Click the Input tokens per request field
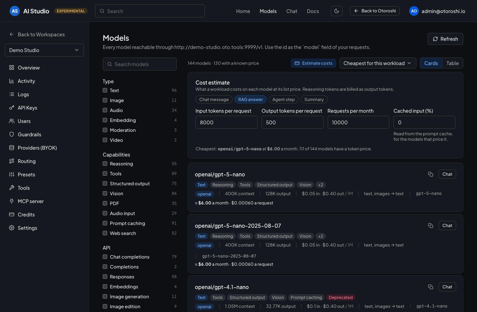Viewport: 477px width, 312px height. pos(226,122)
